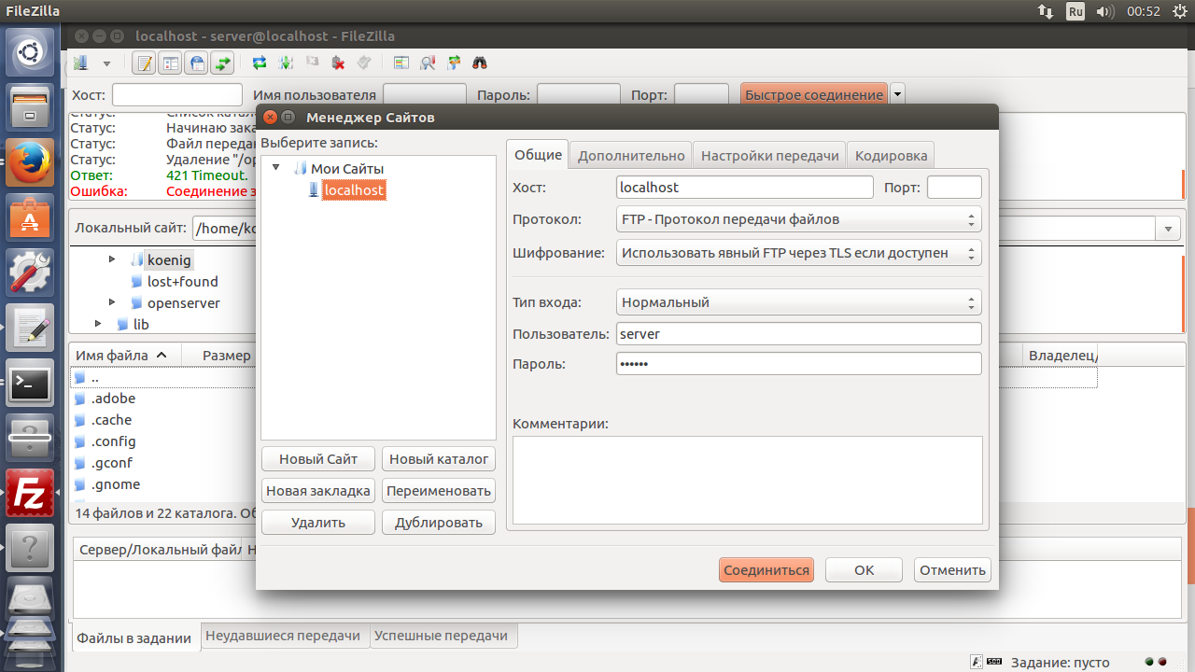This screenshot has height=672, width=1195.
Task: Open the filename filters icon
Action: click(x=401, y=63)
